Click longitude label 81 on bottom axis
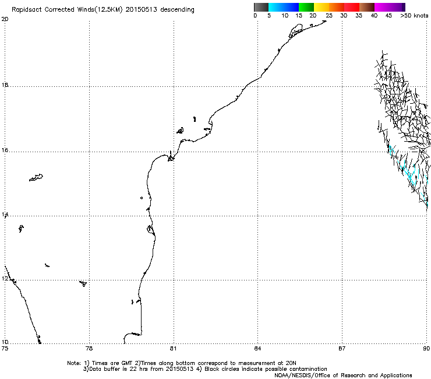The height and width of the screenshot is (379, 431). pyautogui.click(x=173, y=349)
